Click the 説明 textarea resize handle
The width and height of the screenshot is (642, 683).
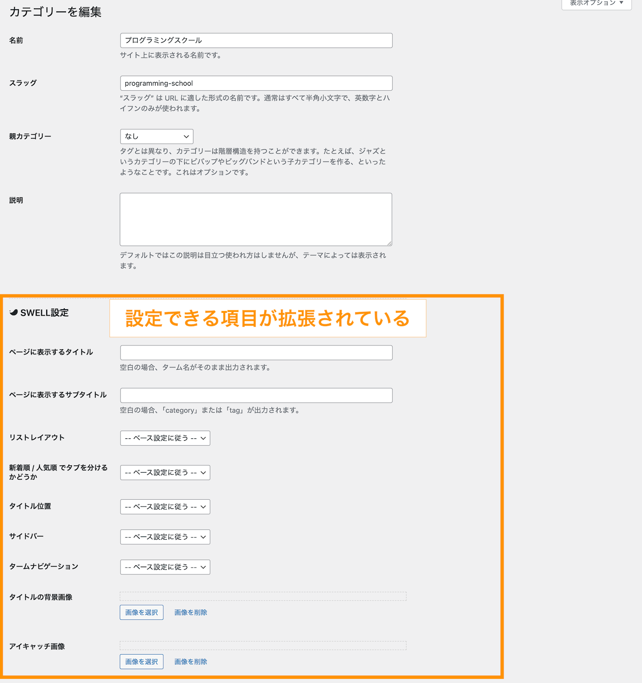tap(389, 243)
